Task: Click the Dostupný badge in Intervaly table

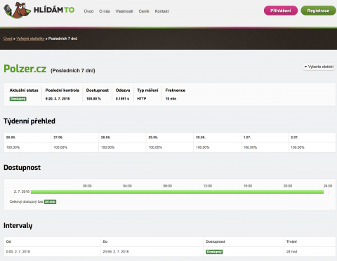Action: pos(214,252)
